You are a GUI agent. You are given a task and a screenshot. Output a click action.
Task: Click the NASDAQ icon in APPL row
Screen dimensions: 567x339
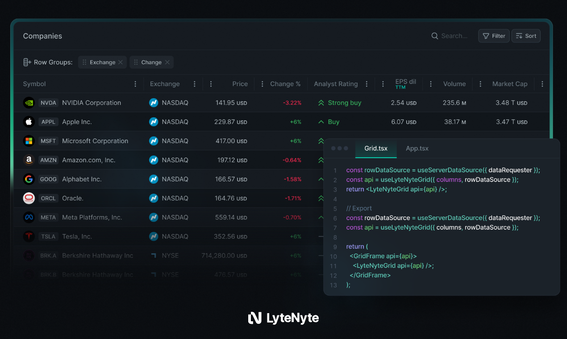(154, 122)
